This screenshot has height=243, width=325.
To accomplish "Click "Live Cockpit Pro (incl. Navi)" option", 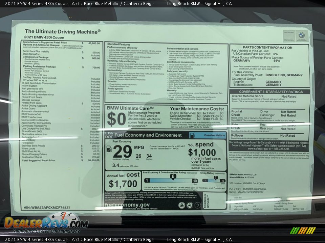I will tap(36, 129).
